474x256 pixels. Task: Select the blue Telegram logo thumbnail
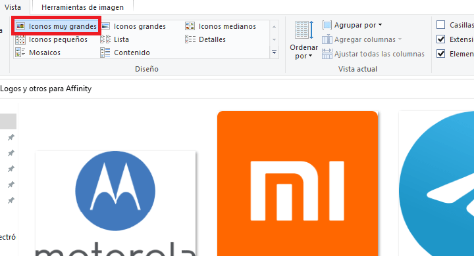point(436,183)
